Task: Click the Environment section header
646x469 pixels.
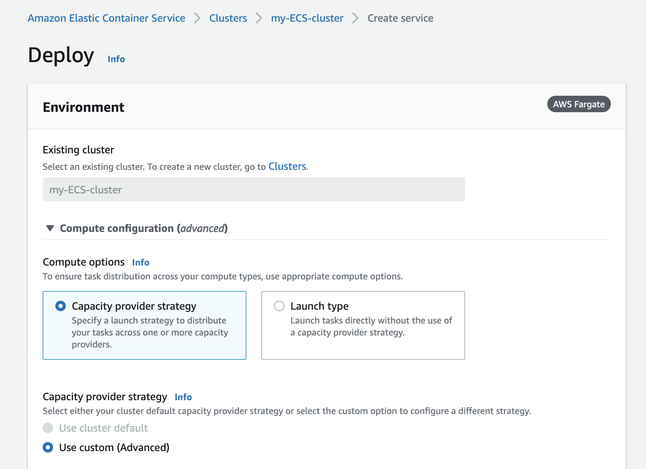Action: click(83, 107)
